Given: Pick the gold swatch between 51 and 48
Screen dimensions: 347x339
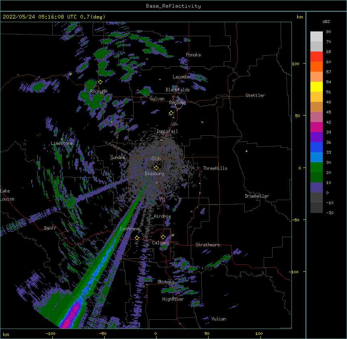Looking at the screenshot, I should pyautogui.click(x=316, y=97).
